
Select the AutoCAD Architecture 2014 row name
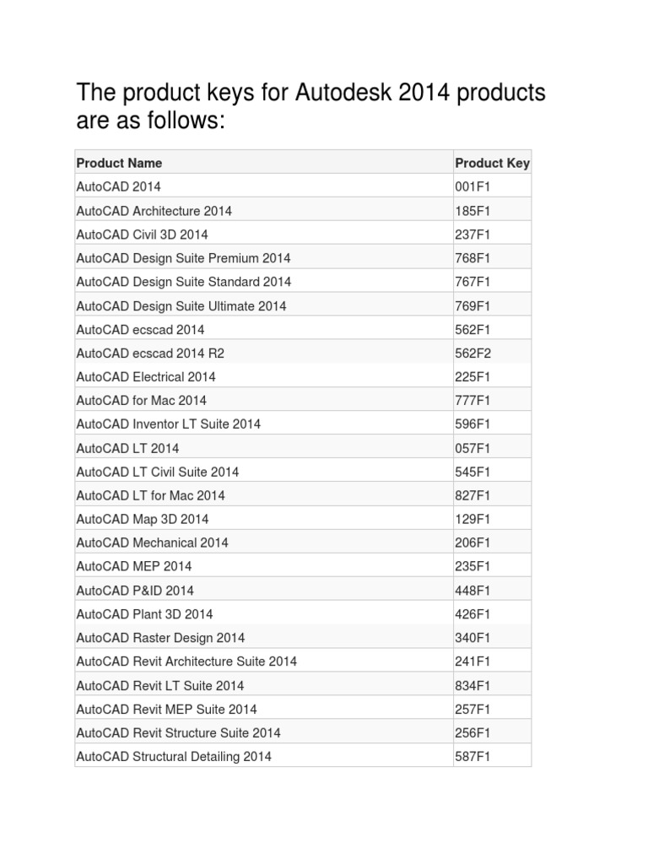[154, 210]
